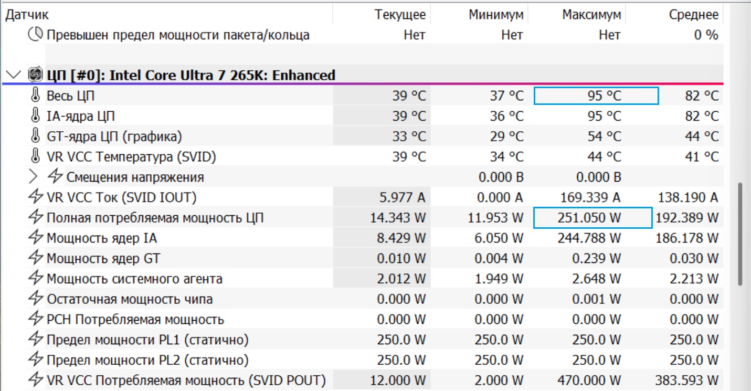Click clock icon beside 'Превышен предел мощности пакета/кольца'
Screen dimensions: 751x391
(35, 35)
